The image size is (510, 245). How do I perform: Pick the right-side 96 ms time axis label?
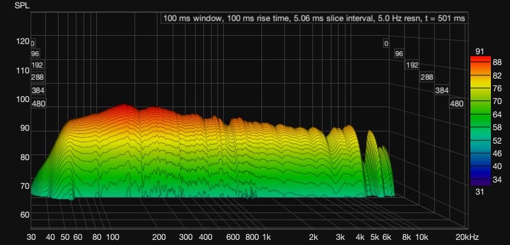pos(399,54)
